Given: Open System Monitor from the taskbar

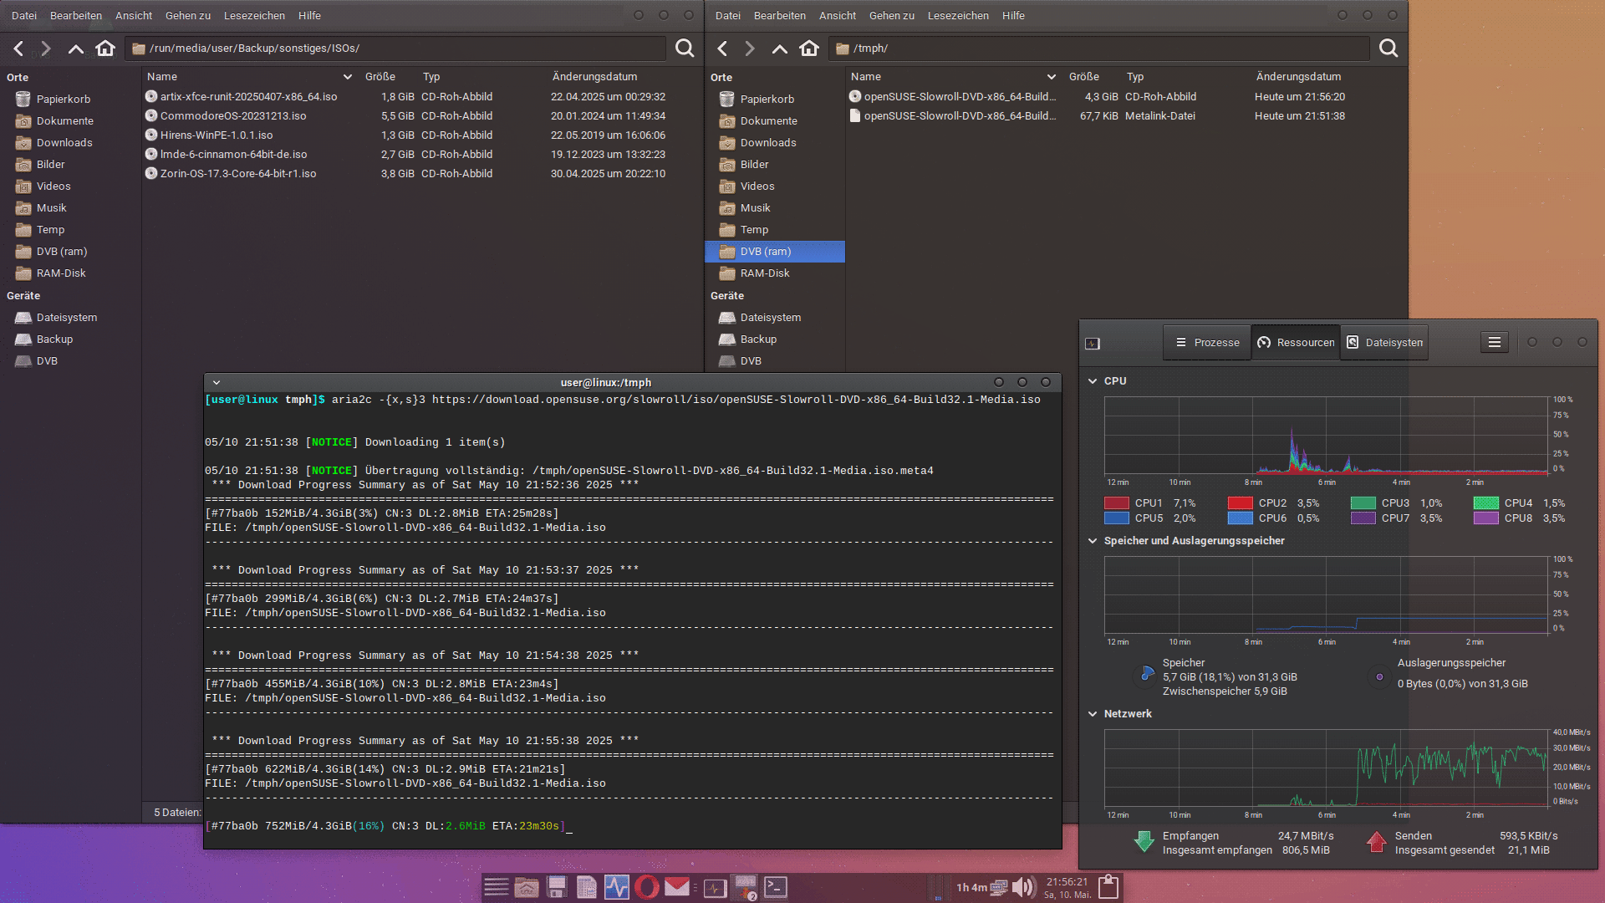Looking at the screenshot, I should point(617,887).
